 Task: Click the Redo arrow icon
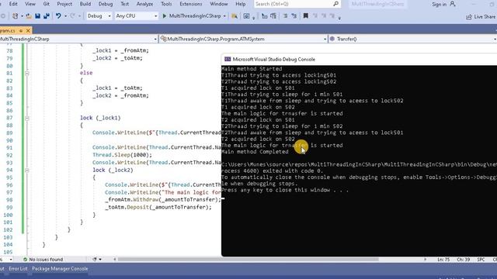pos(72,15)
